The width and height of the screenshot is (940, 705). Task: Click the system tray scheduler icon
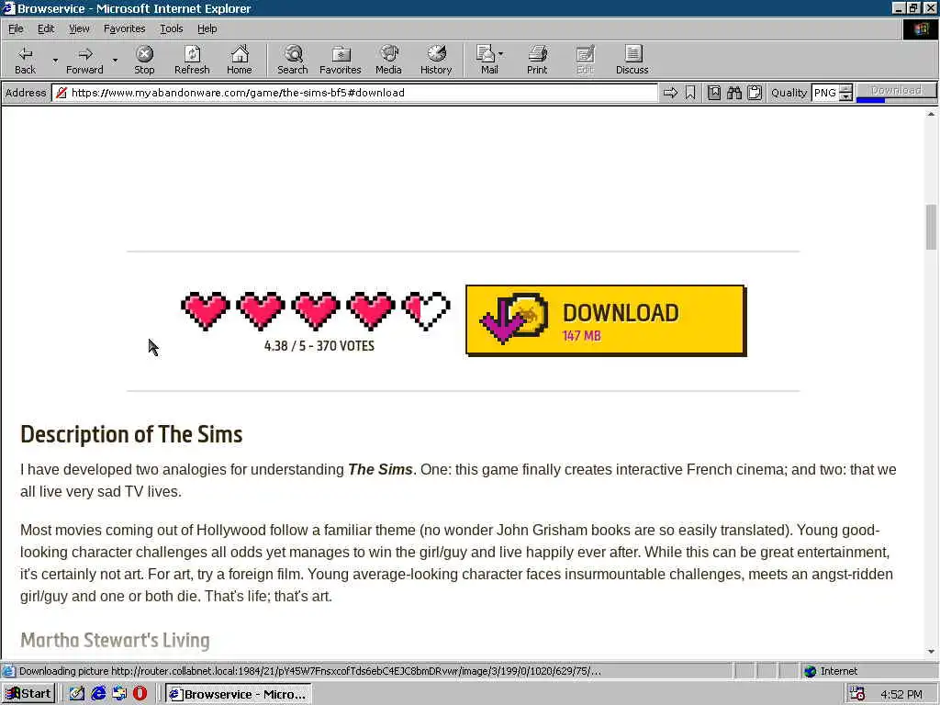point(856,694)
